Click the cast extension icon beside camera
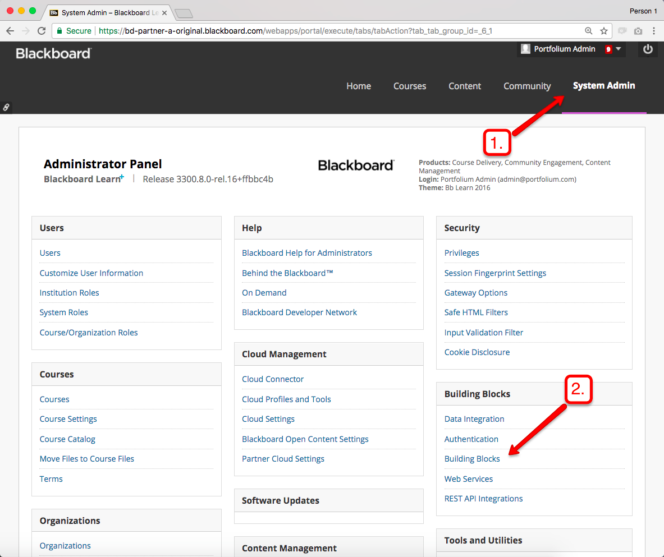The width and height of the screenshot is (664, 557). click(622, 31)
